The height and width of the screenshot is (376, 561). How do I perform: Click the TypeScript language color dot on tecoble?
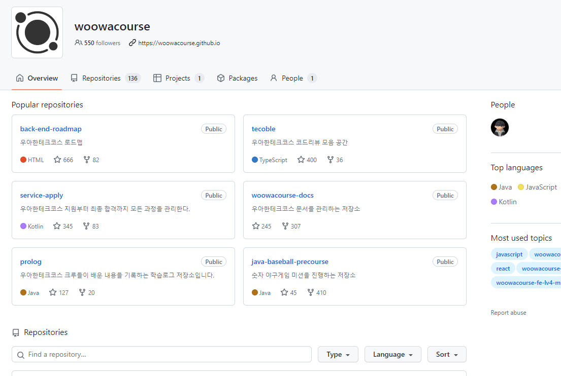[255, 160]
